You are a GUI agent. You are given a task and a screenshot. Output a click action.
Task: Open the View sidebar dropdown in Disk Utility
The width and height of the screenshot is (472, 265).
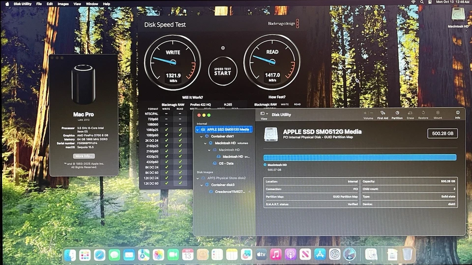pyautogui.click(x=264, y=113)
